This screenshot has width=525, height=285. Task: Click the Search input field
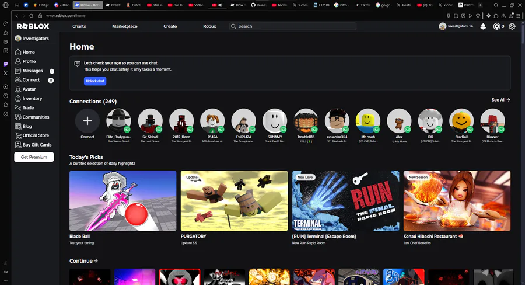click(x=293, y=26)
